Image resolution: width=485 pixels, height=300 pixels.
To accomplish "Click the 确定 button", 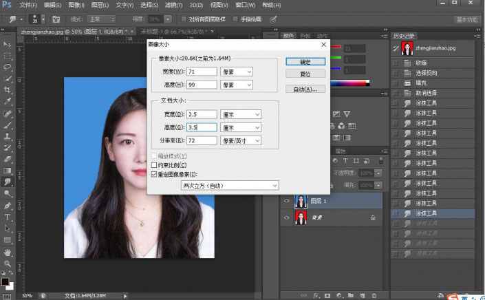I will [305, 61].
